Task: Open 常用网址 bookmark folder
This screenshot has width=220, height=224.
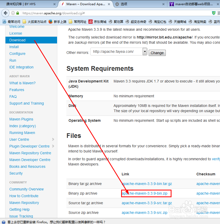Action: 78,22
